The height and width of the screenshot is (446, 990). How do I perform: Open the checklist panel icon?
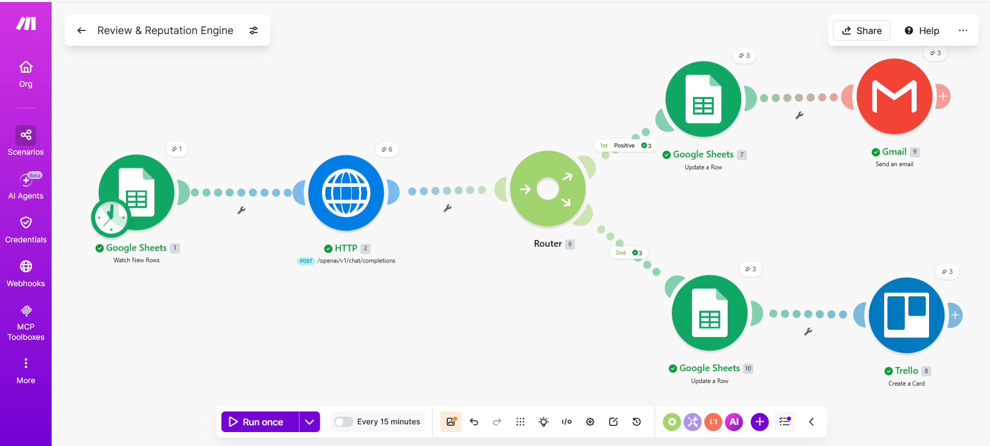point(785,422)
